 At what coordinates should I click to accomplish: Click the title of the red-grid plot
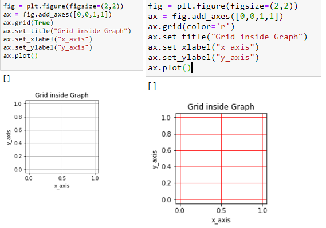pos(221,107)
